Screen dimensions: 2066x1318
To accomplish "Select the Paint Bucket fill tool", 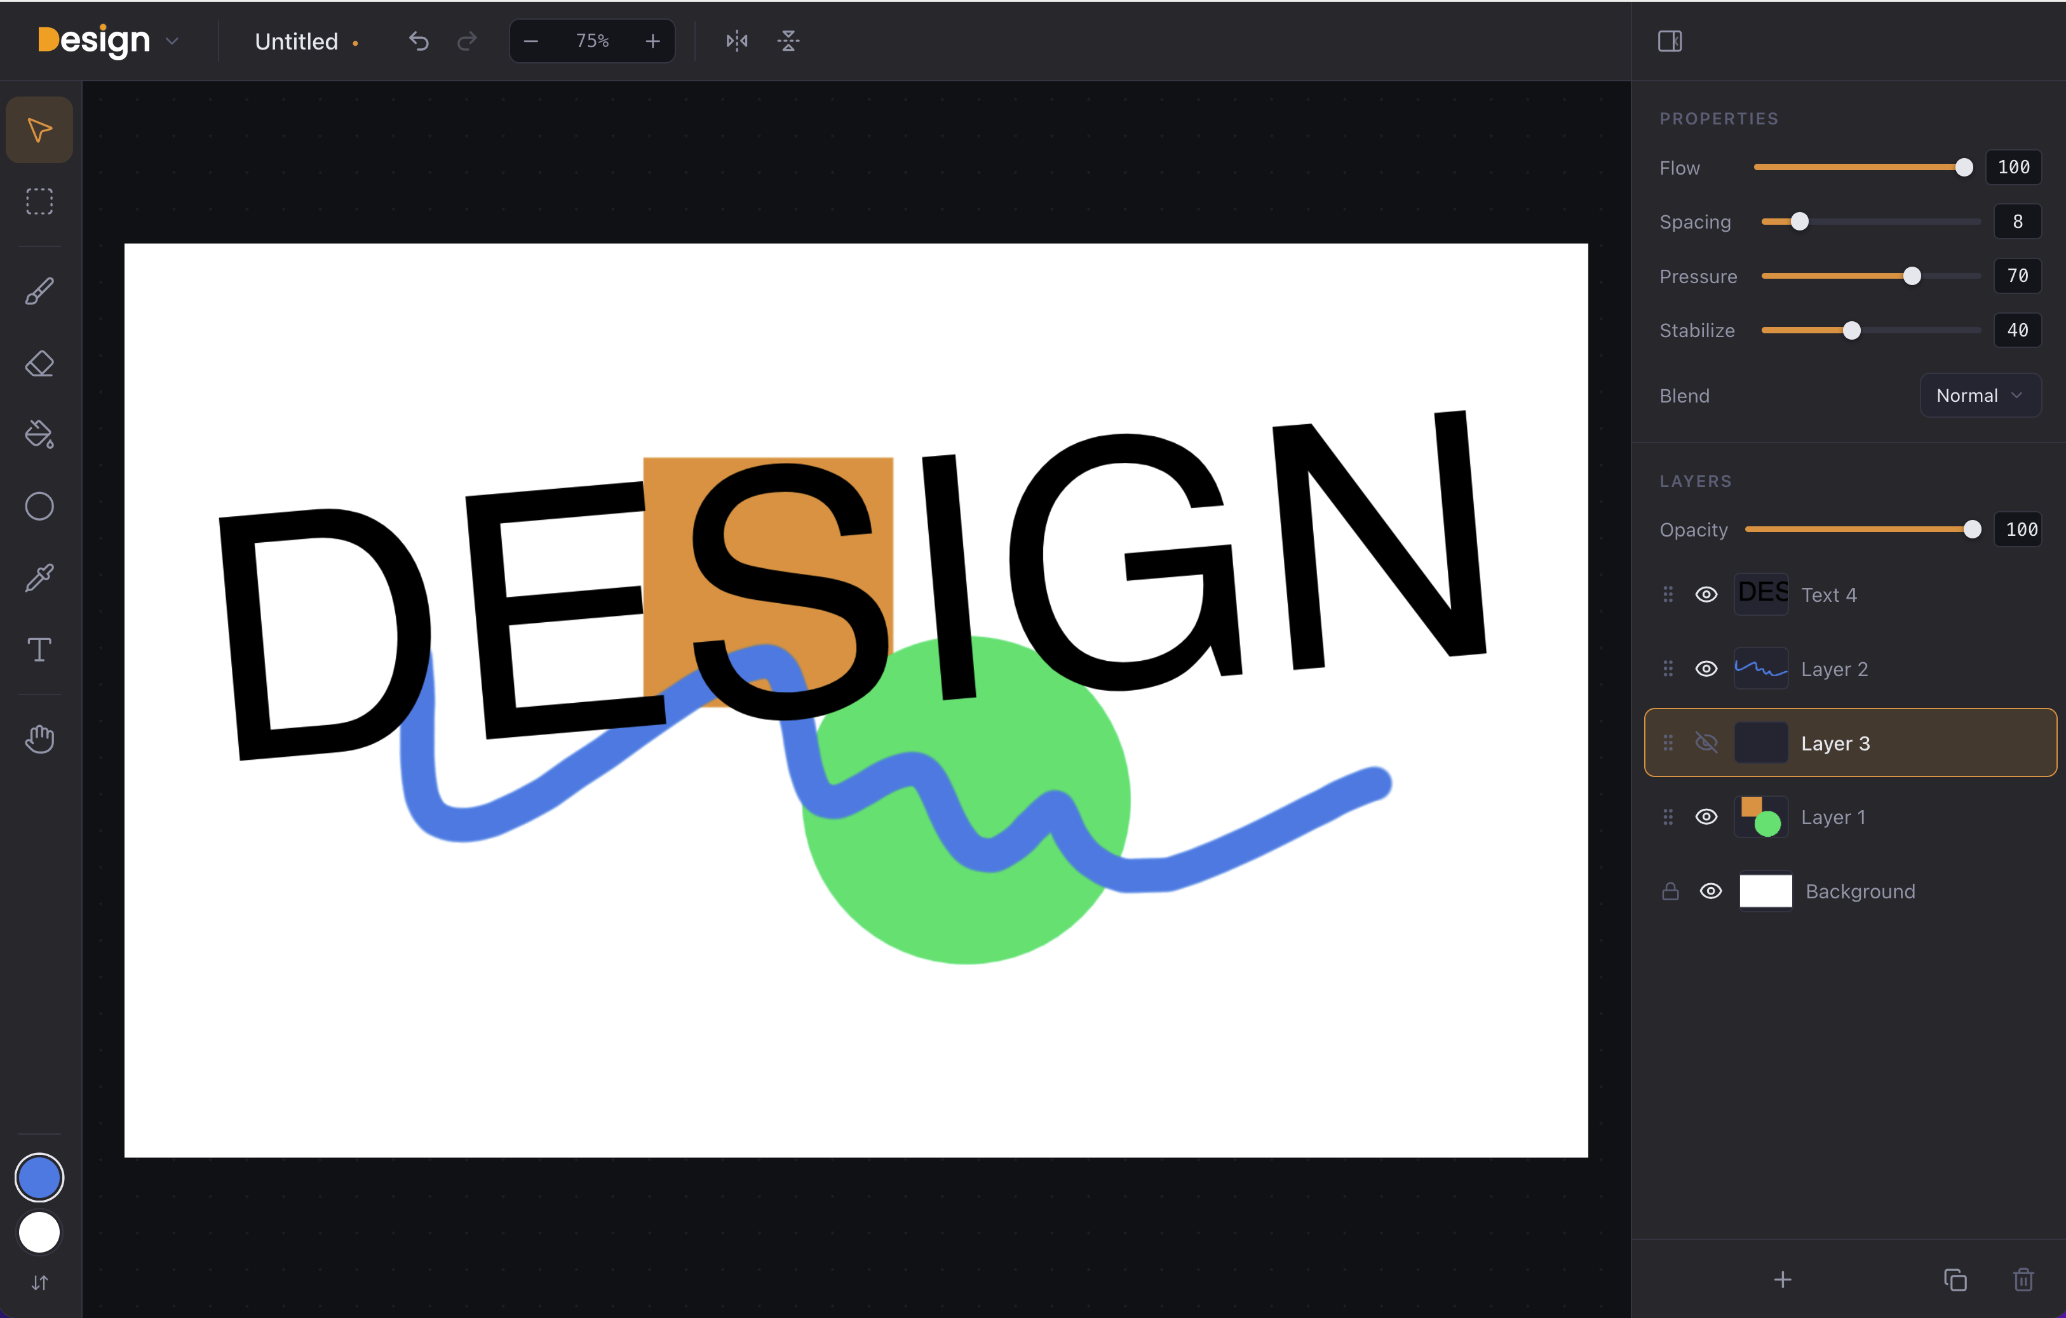I will (x=39, y=435).
